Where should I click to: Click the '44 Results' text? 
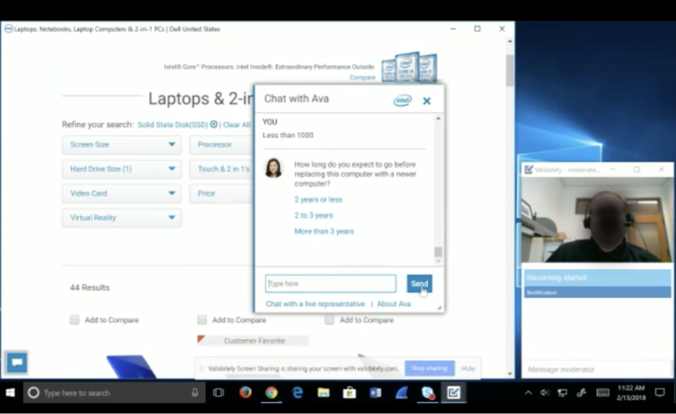click(x=90, y=287)
